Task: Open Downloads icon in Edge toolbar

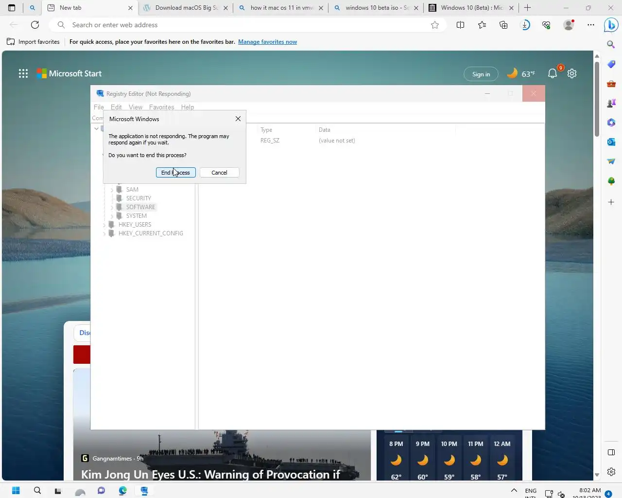Action: point(525,25)
